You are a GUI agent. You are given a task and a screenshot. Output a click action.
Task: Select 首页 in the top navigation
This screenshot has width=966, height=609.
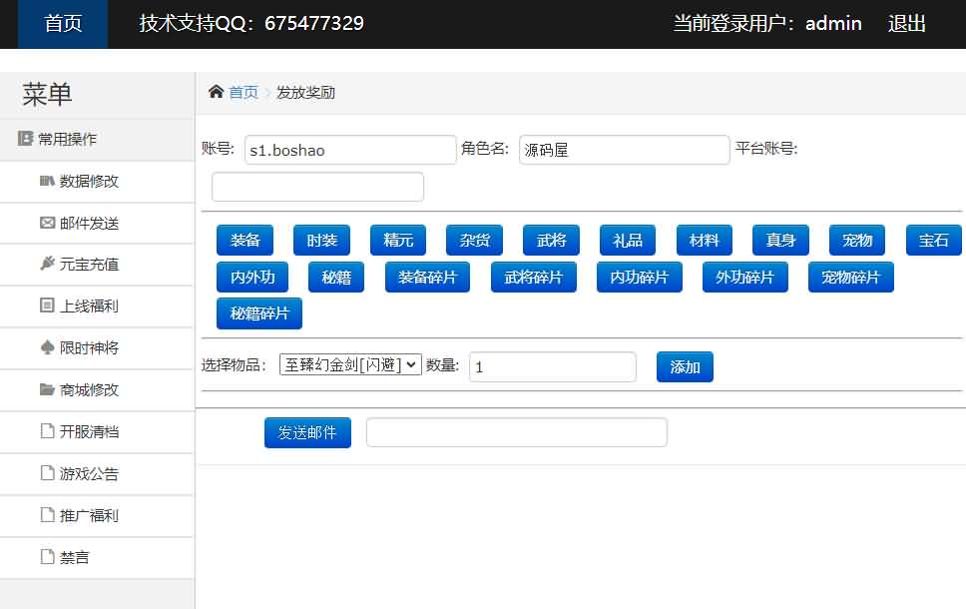point(62,24)
